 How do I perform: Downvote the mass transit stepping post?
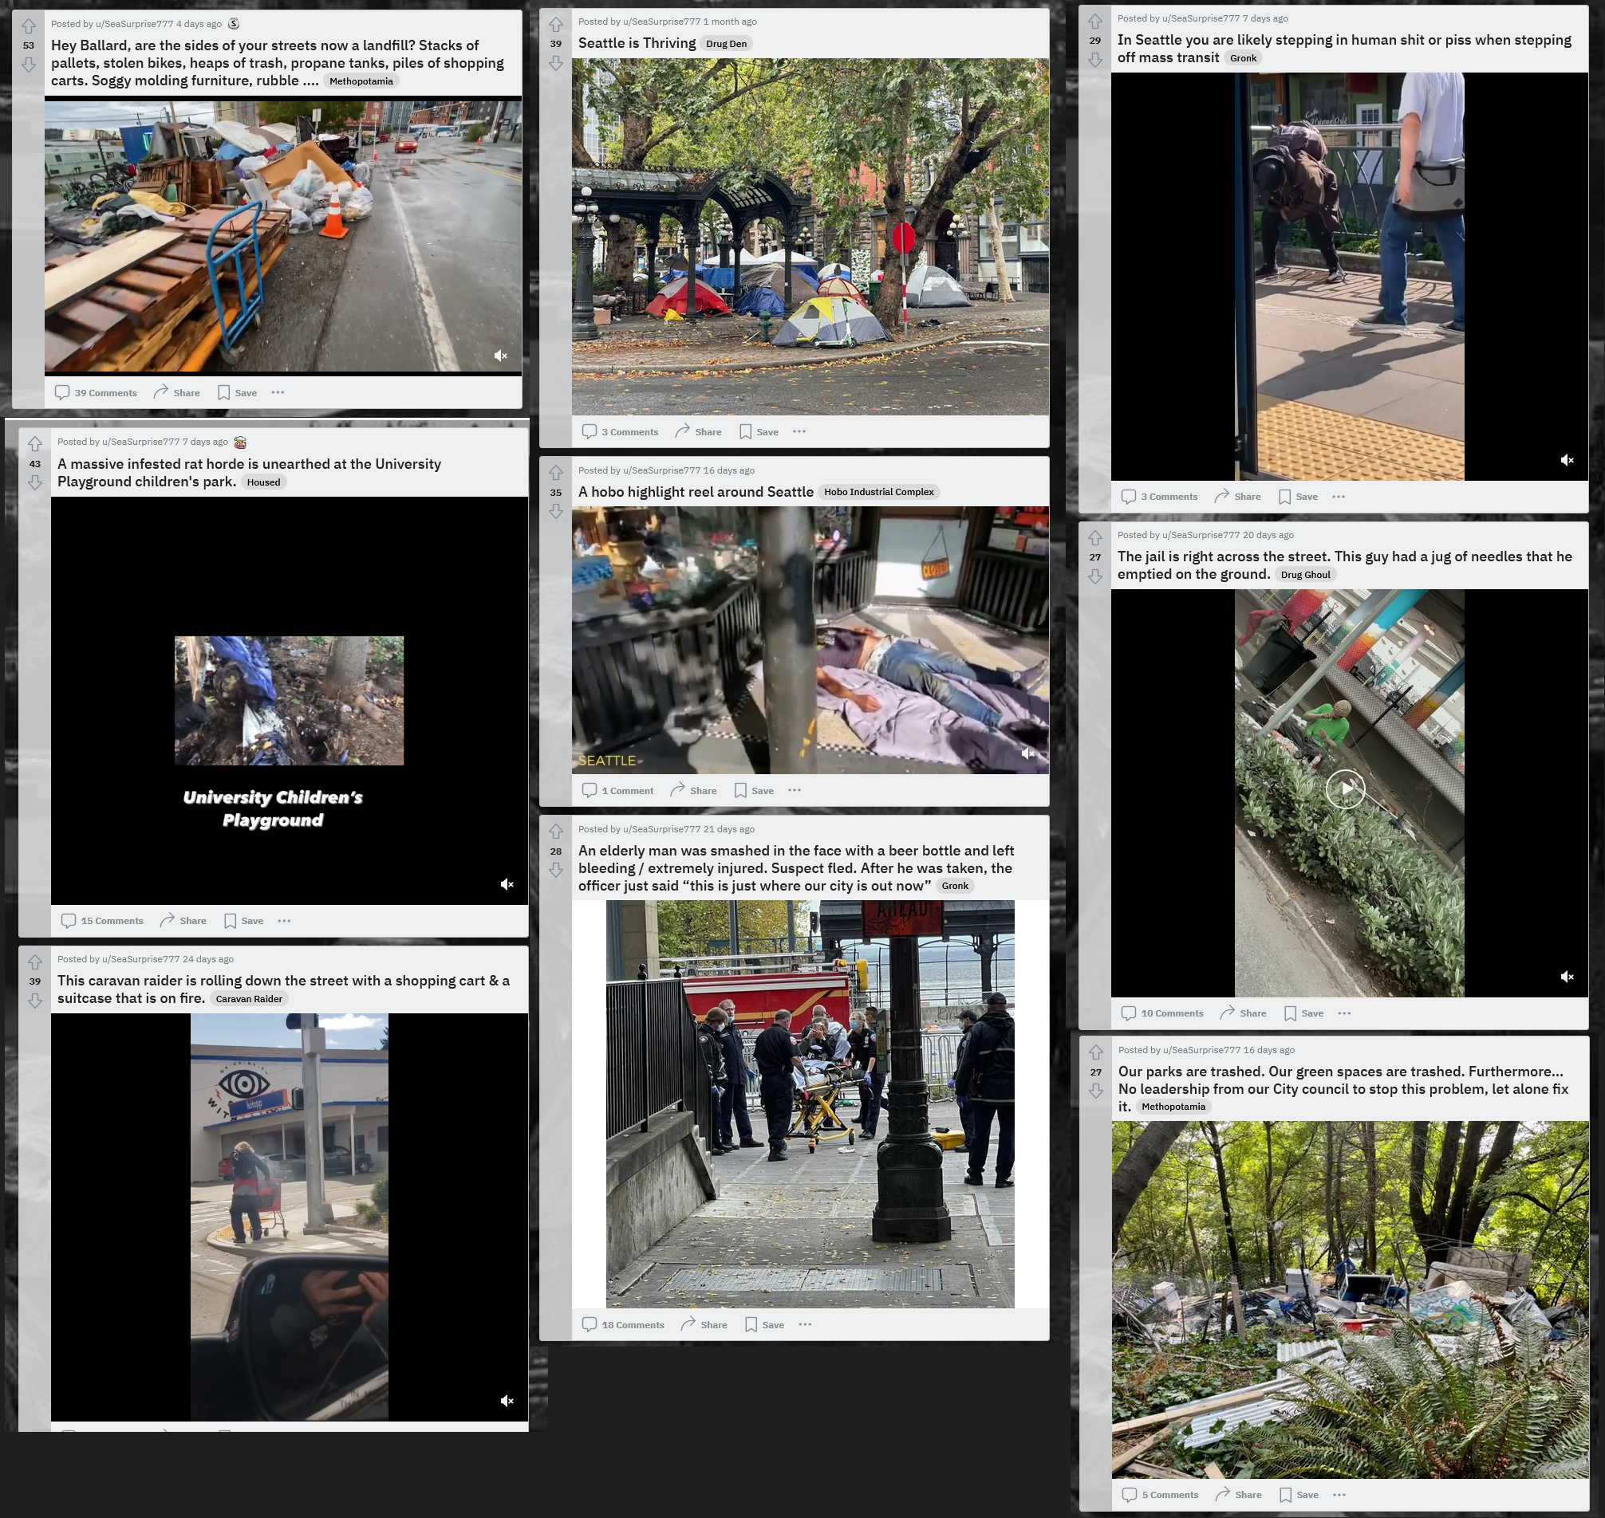pos(1094,60)
